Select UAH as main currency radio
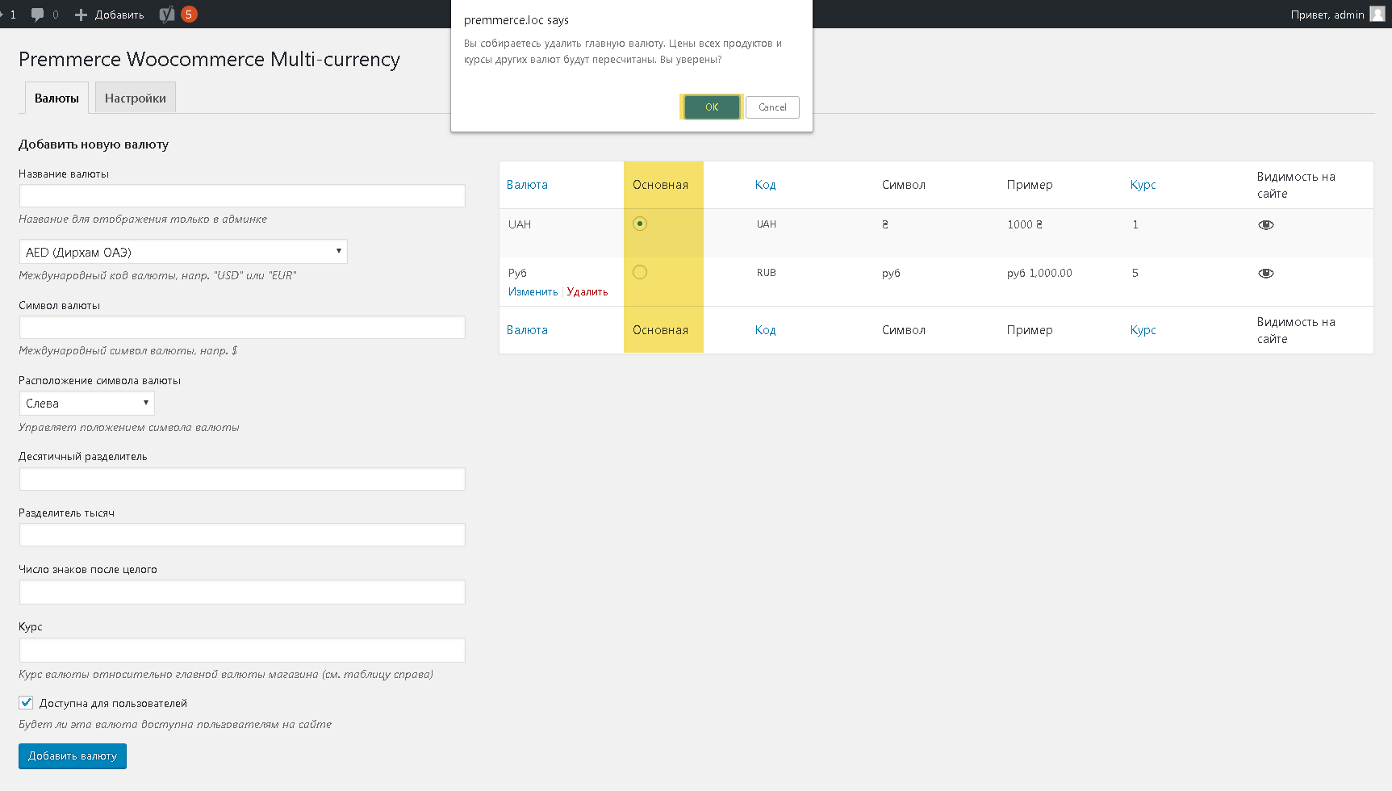This screenshot has height=791, width=1392. pyautogui.click(x=640, y=224)
